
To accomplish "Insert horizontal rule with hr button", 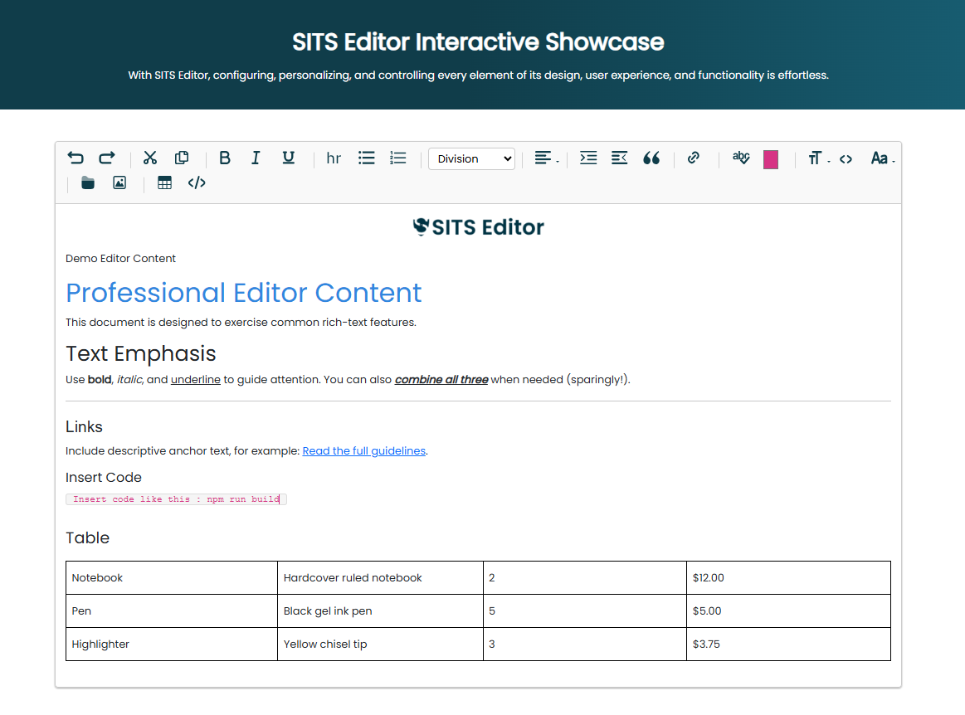I will tap(334, 158).
